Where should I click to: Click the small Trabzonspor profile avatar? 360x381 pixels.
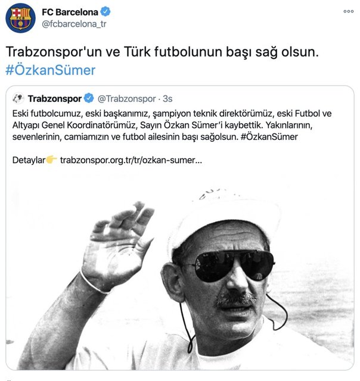(x=18, y=98)
